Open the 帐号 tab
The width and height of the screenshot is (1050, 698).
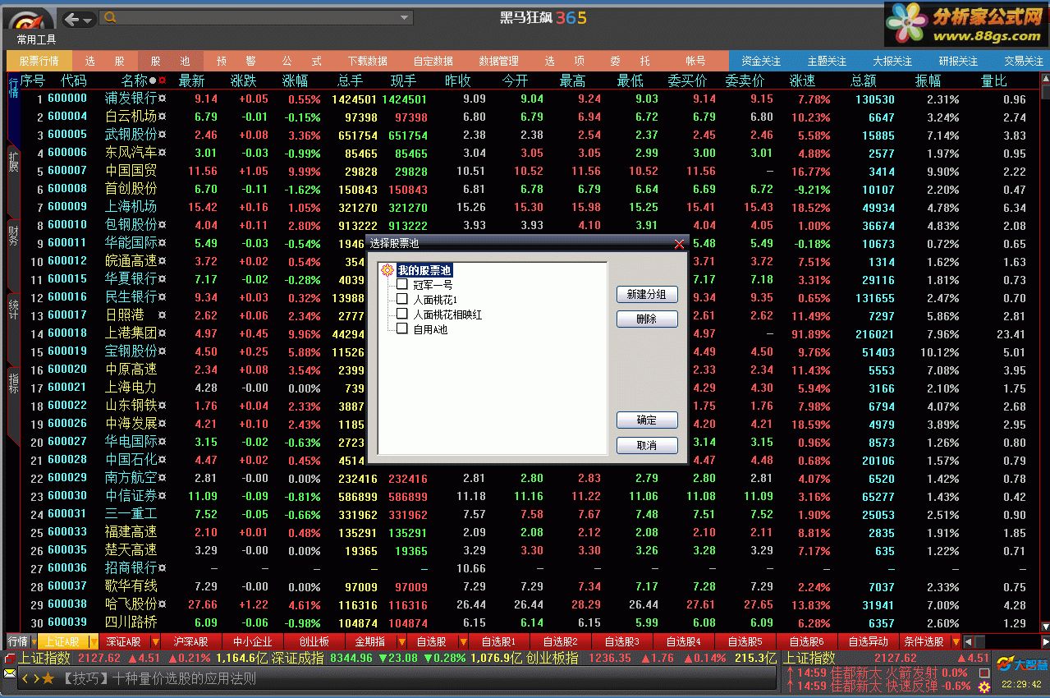[x=696, y=61]
